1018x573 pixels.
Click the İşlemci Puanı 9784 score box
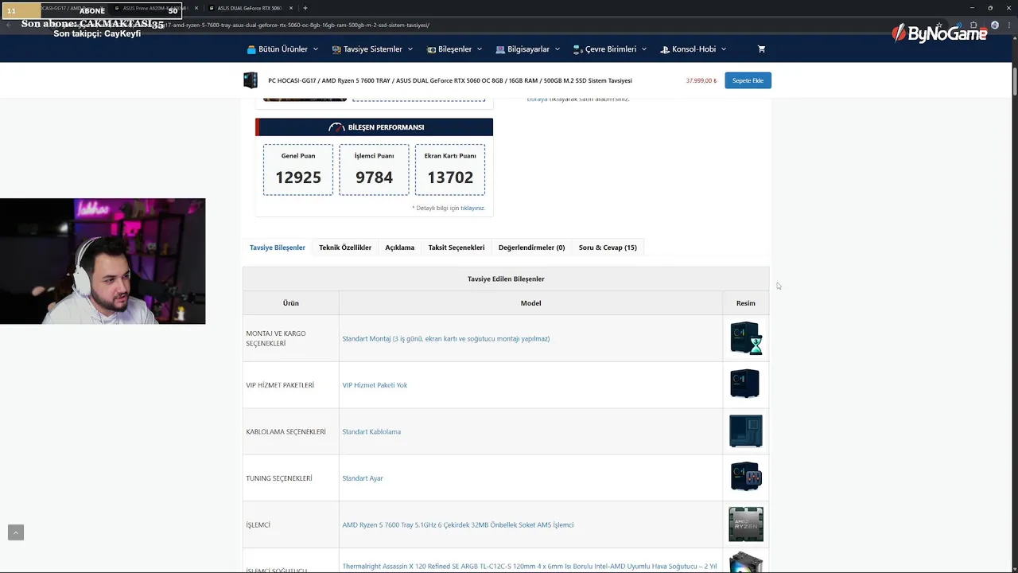coord(374,170)
